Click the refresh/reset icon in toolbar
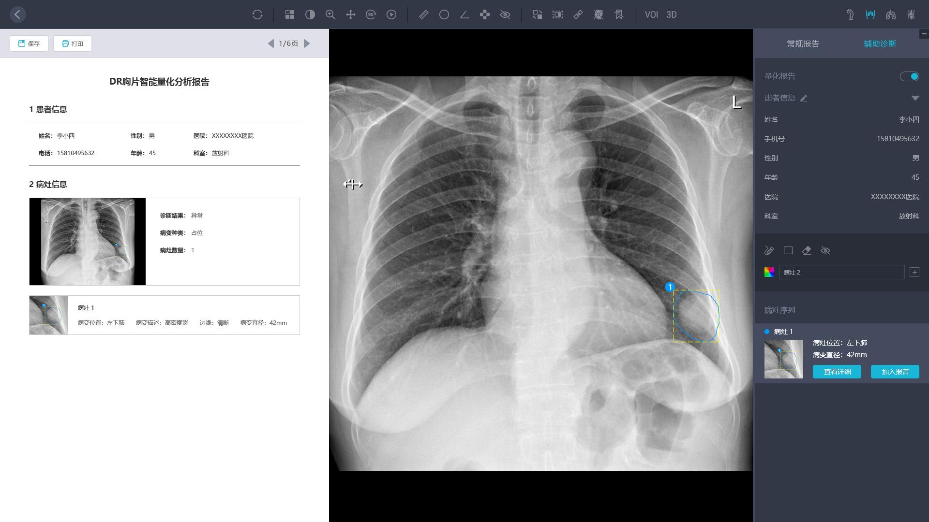The width and height of the screenshot is (929, 522). click(x=257, y=14)
